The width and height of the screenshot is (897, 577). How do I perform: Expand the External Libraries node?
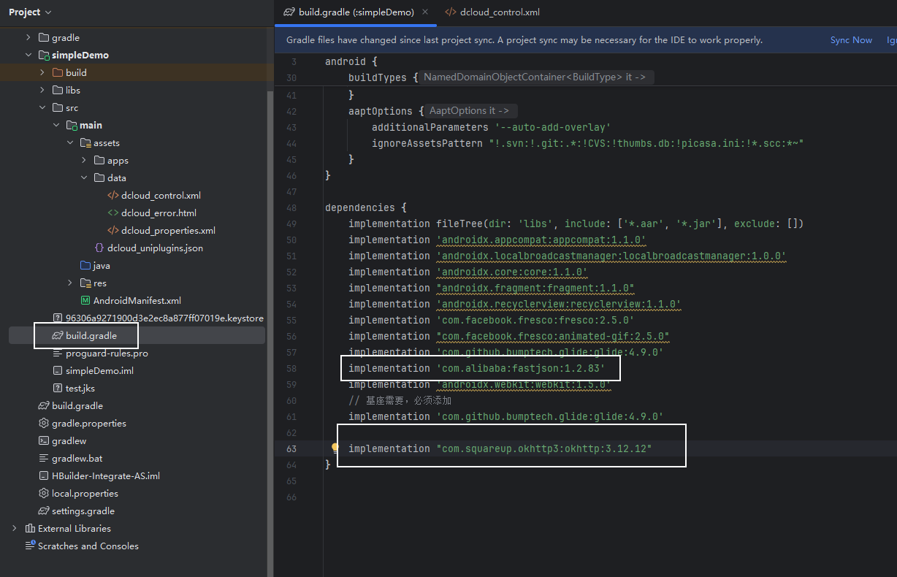[14, 528]
